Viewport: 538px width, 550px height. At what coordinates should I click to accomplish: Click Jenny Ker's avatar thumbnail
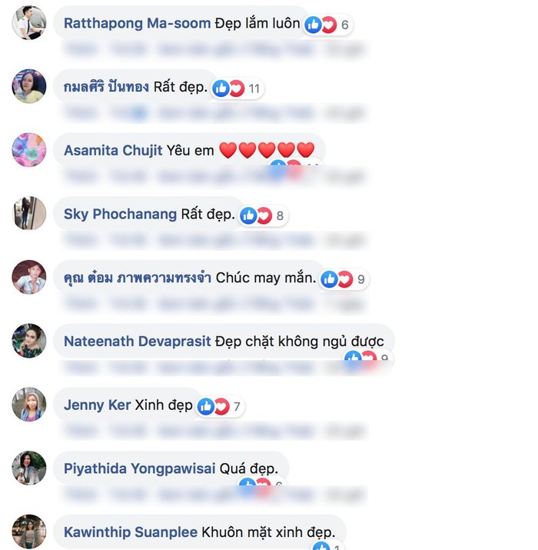point(29,405)
